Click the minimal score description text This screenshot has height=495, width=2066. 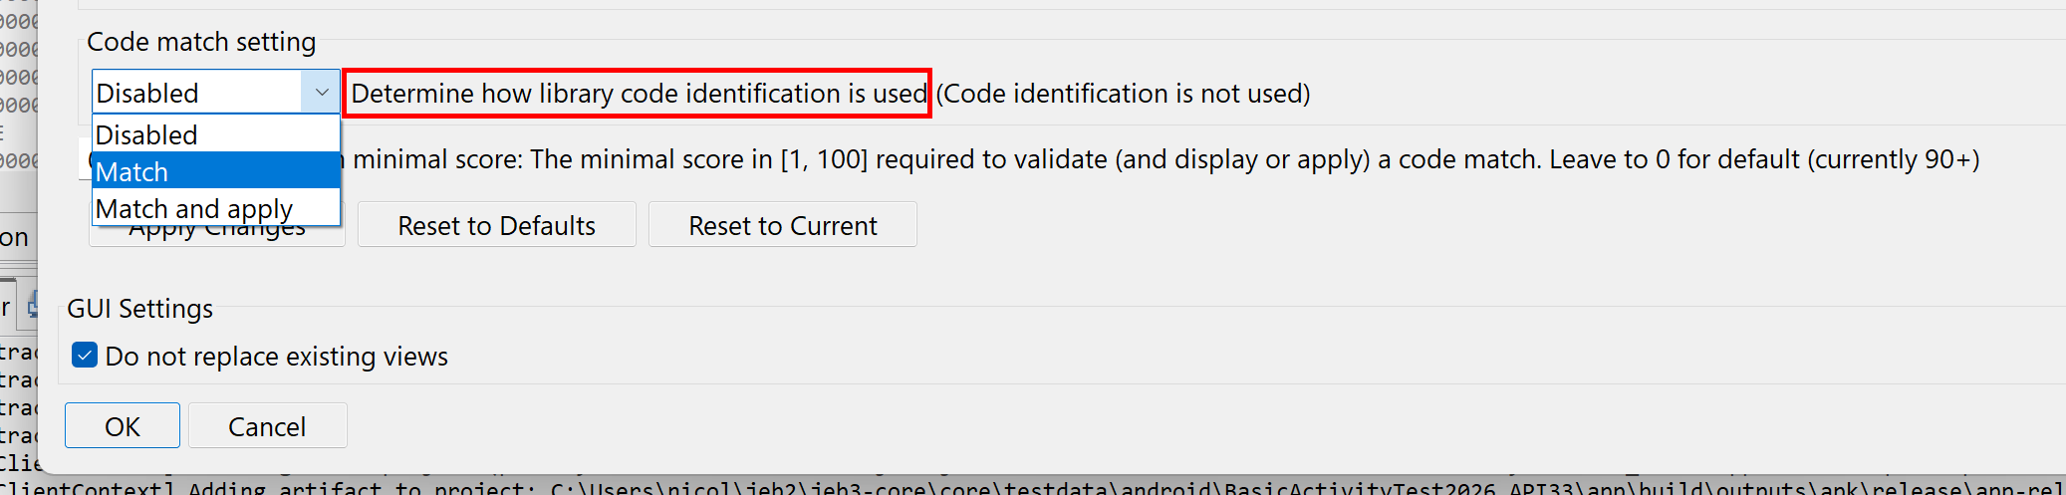click(1165, 159)
